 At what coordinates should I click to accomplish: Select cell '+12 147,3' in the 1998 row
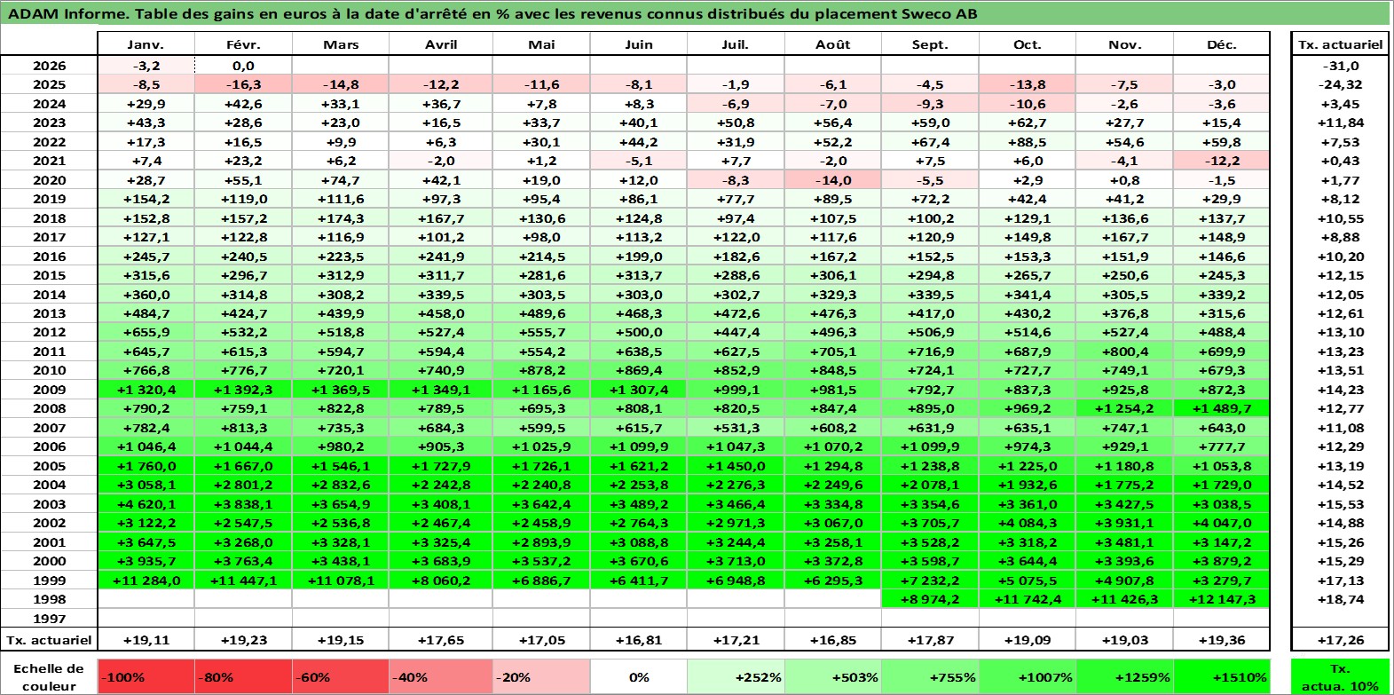click(1222, 599)
